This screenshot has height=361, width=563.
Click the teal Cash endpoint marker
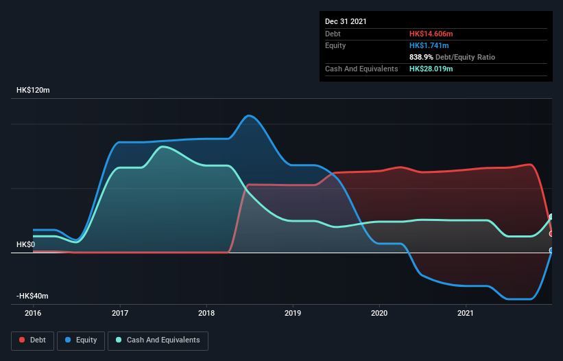coord(551,217)
